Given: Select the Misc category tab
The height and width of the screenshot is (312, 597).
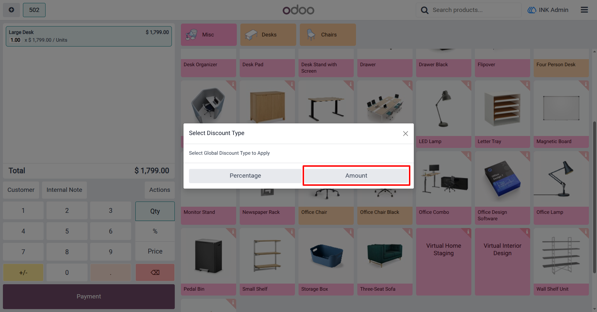Looking at the screenshot, I should click(209, 35).
